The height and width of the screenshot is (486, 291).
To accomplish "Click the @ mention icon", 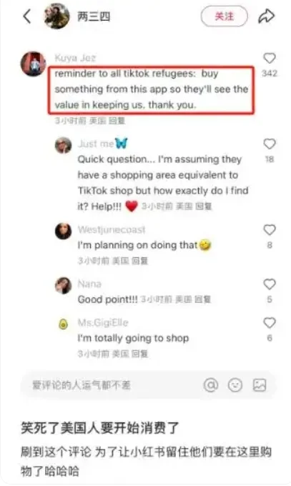I will (x=211, y=385).
